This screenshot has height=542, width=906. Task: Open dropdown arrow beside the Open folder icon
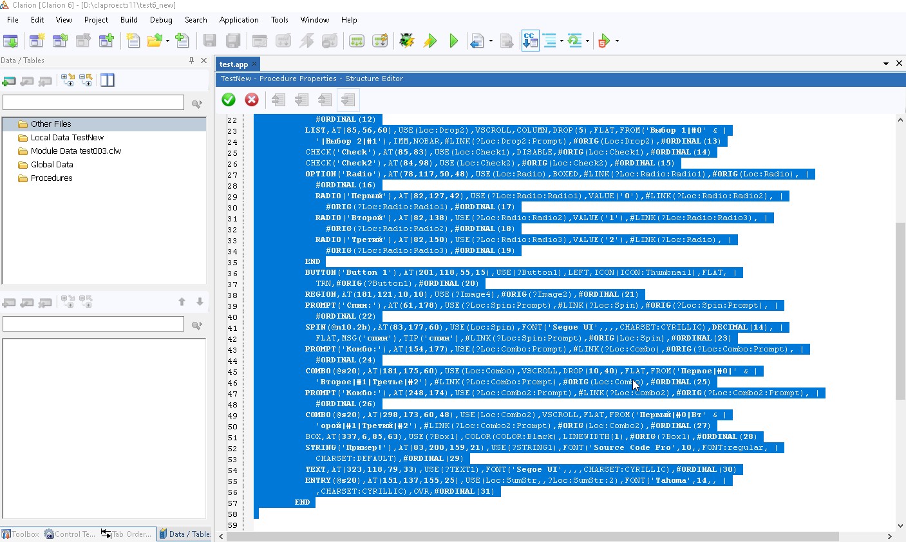click(167, 41)
